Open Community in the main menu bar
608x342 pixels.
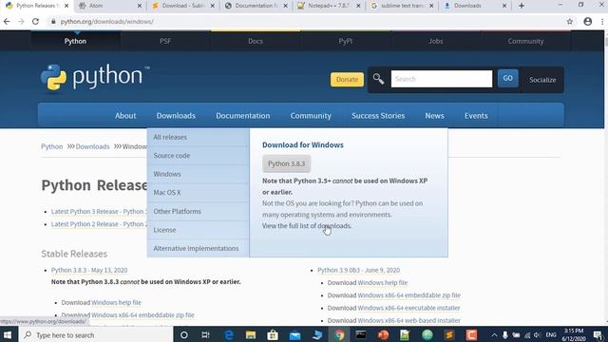pos(311,116)
